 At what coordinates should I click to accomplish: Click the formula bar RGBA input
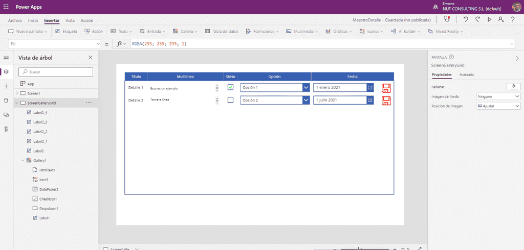[319, 44]
